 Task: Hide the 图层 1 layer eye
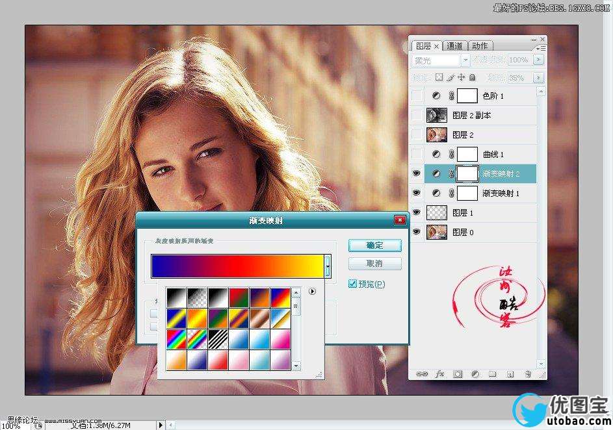tap(417, 212)
